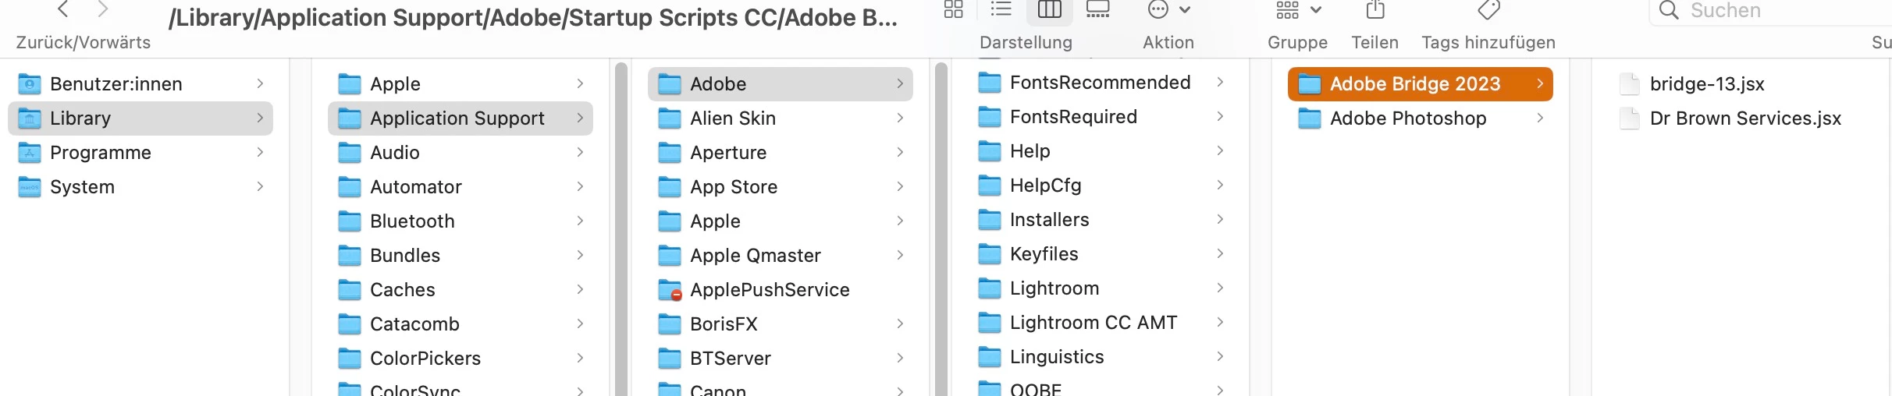
Task: Click the Teilen share icon
Action: point(1375,9)
